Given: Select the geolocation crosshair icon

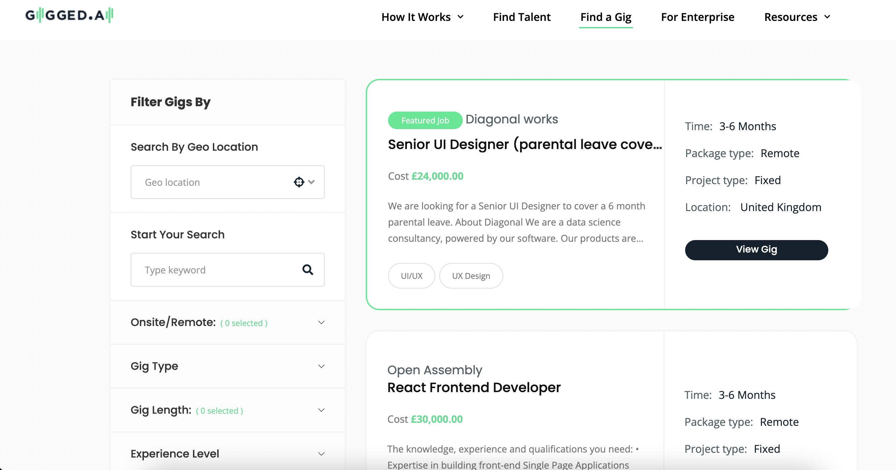Looking at the screenshot, I should 298,182.
